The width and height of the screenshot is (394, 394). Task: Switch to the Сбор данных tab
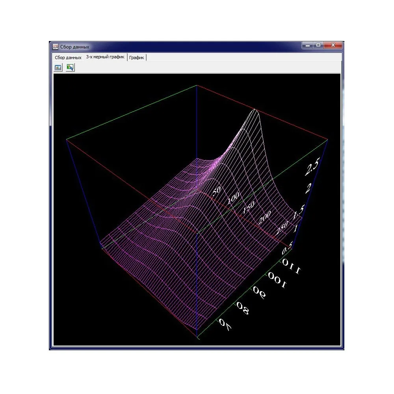[68, 58]
